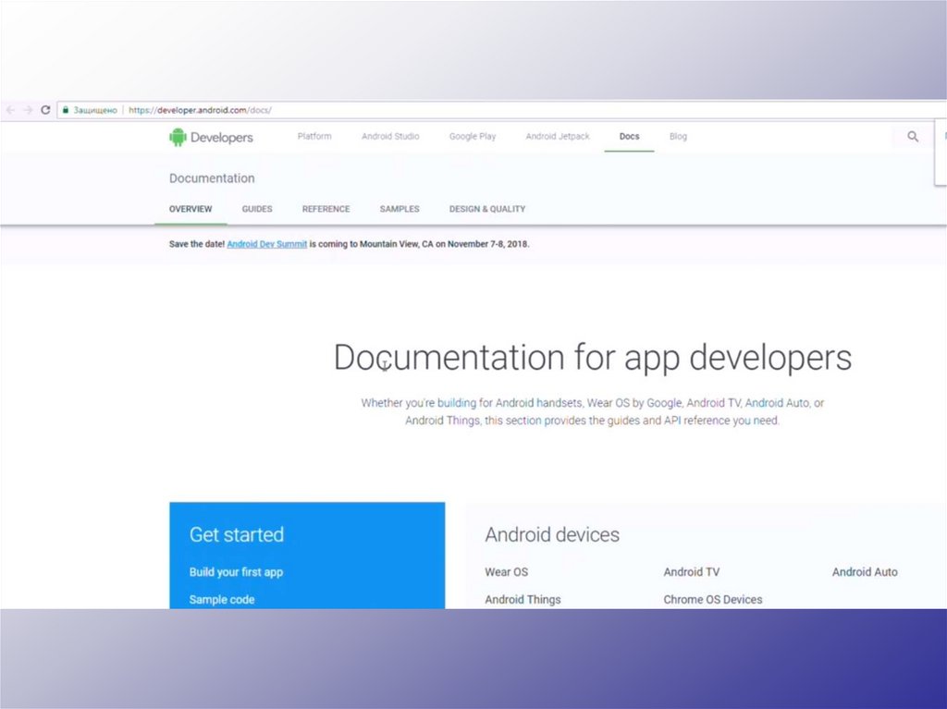Follow the Android Dev Summit link
Image resolution: width=947 pixels, height=709 pixels.
[267, 244]
